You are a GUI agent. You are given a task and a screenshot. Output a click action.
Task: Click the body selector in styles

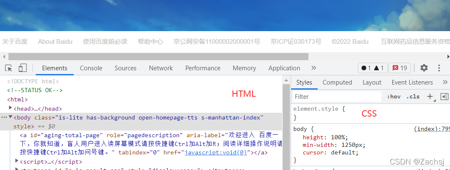coord(300,129)
